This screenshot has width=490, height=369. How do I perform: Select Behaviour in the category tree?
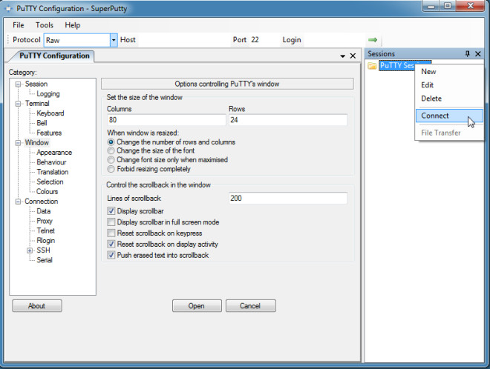pyautogui.click(x=51, y=162)
